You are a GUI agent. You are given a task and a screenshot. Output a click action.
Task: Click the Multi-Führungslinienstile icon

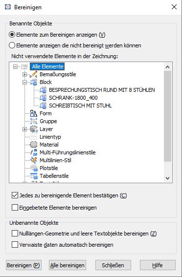coord(34,152)
